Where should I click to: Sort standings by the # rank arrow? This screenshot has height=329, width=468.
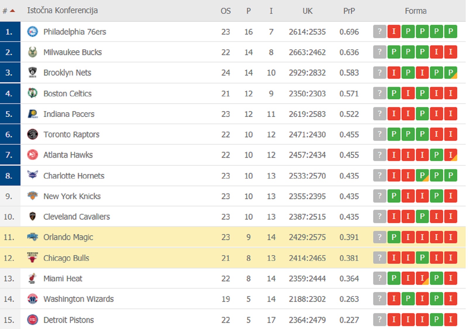pyautogui.click(x=12, y=11)
